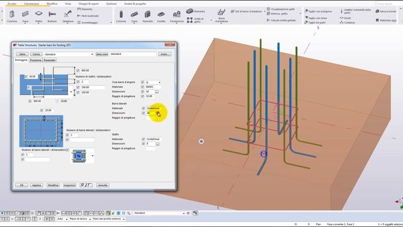
Task: Toggle corner bars Materiale B450C checkbox
Action: tap(143, 87)
